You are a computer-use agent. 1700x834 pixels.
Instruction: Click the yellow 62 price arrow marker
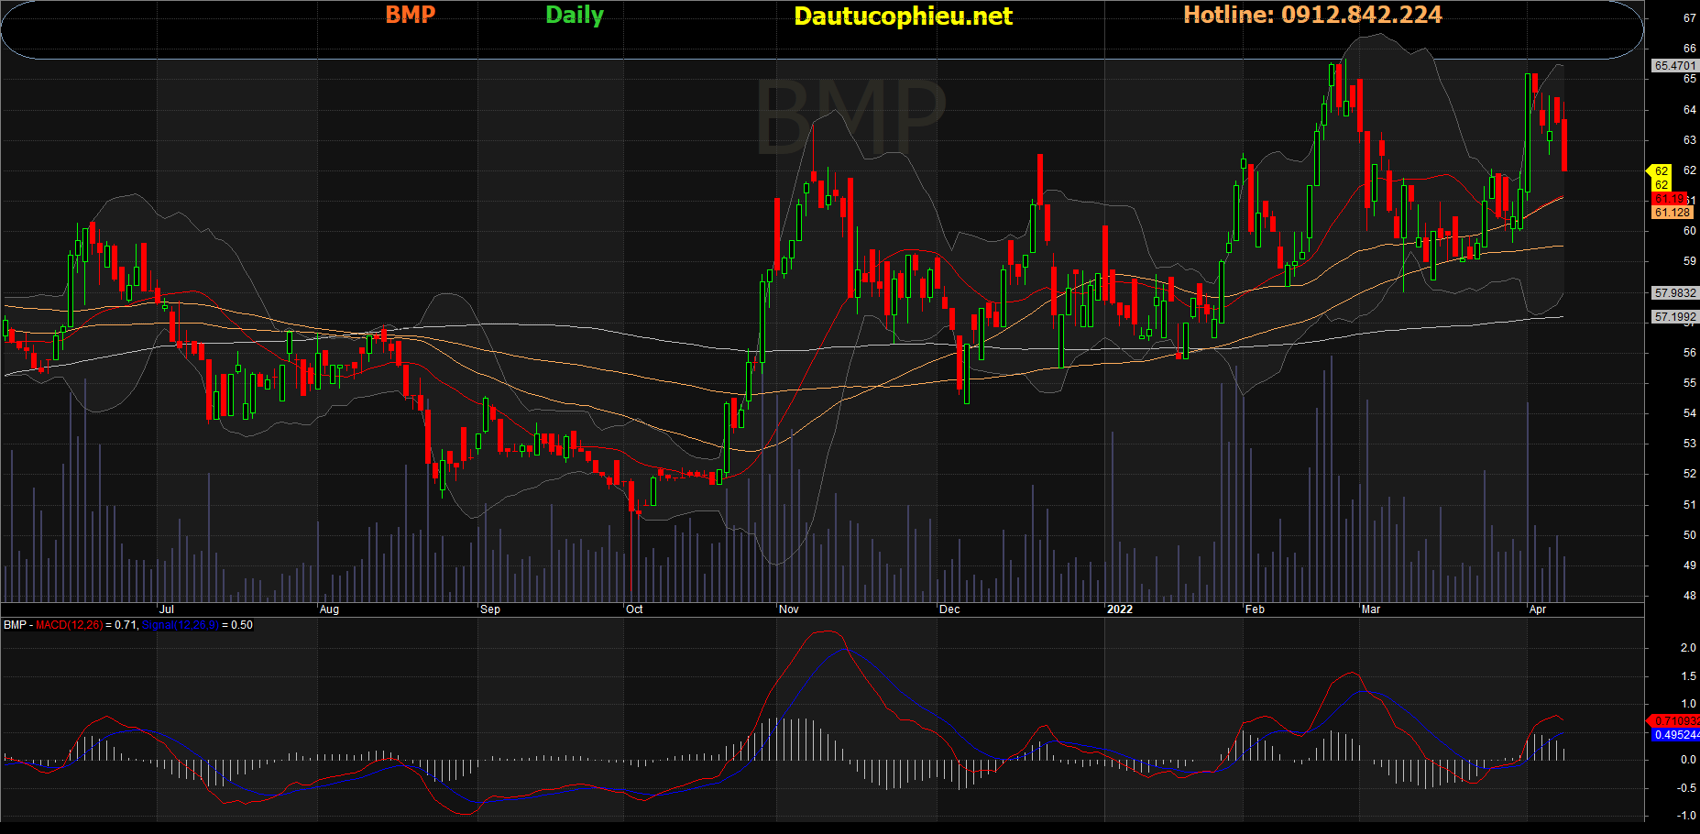1660,171
